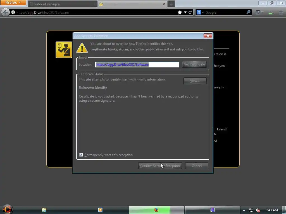Bookmark this page with the star
The image size is (286, 214).
pos(180,12)
